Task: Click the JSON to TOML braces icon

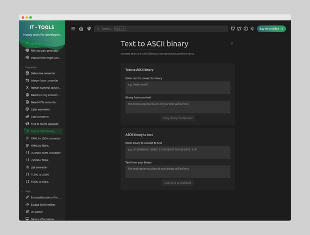Action: click(x=27, y=160)
